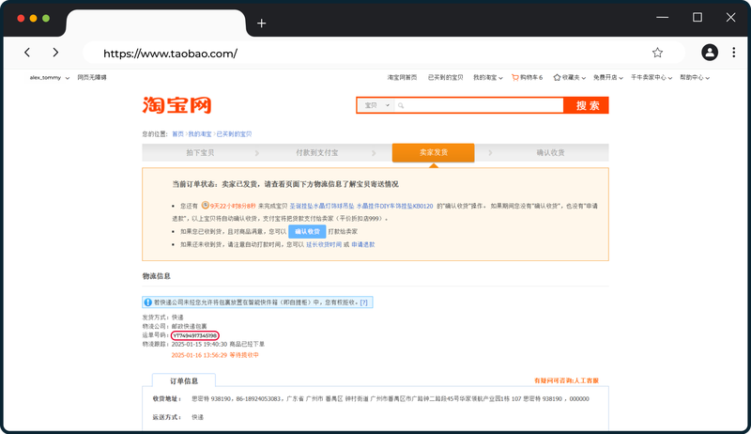Click the 付款到支付宝 step
The image size is (751, 434).
pos(317,153)
